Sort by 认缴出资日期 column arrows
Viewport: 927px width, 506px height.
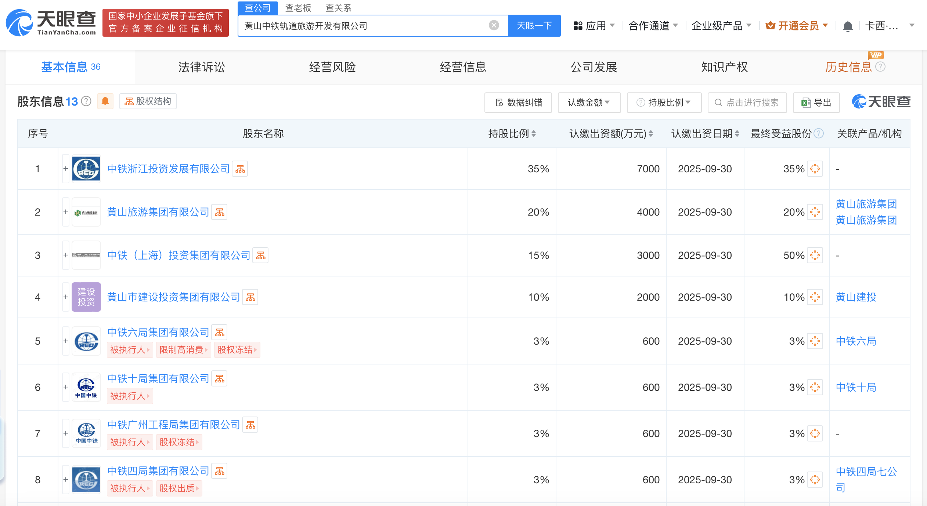click(737, 134)
